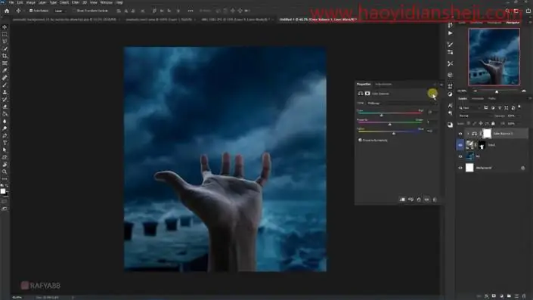
Task: Select the Crop tool
Action: click(5, 56)
